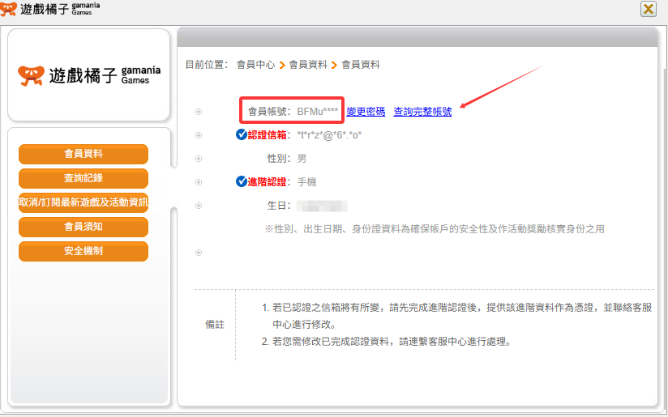Click the bullet icon on 生日 row
668x417 pixels.
click(199, 206)
